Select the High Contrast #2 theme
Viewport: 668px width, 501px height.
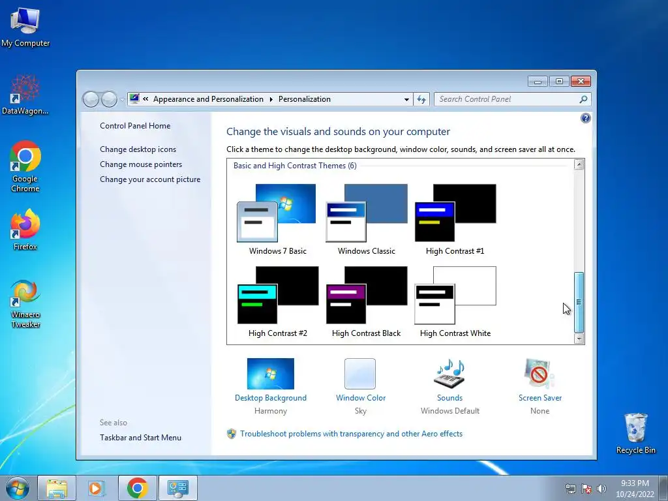(x=277, y=302)
